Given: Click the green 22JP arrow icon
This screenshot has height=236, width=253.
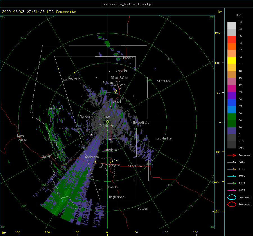Looking at the screenshot, I should tap(232, 183).
